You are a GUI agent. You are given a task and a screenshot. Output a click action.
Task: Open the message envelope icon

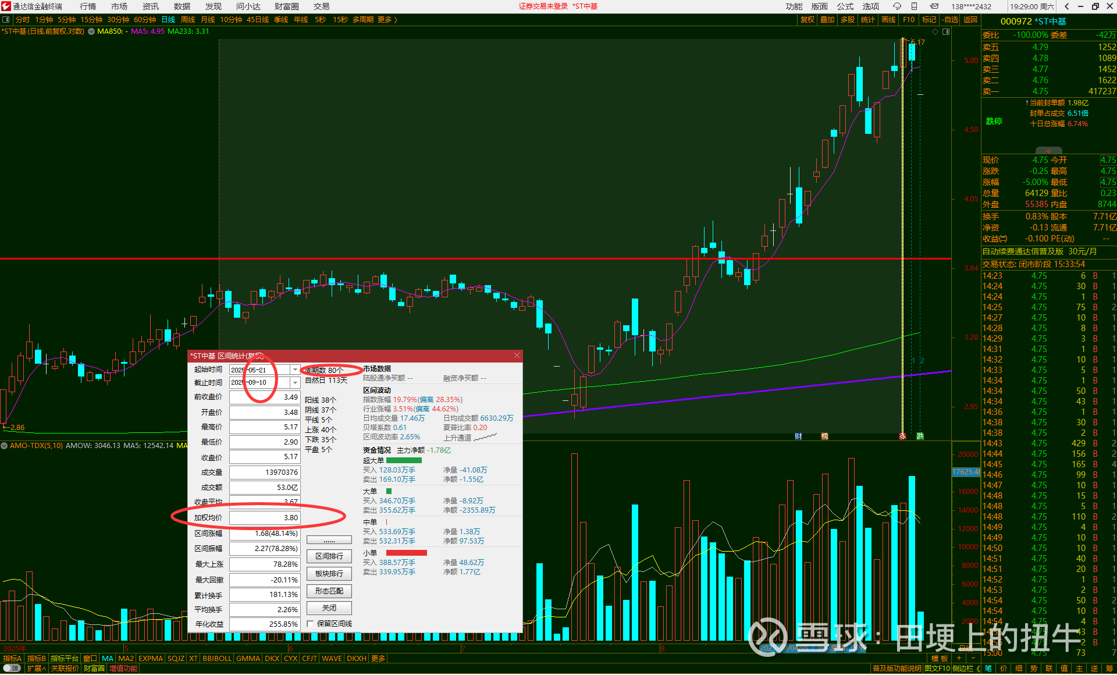[934, 6]
